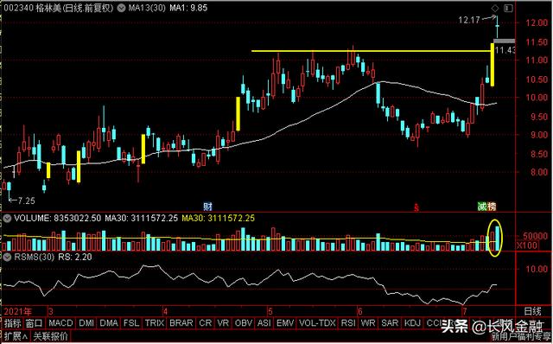
Task: Switch to the MACD indicator
Action: pos(60,323)
